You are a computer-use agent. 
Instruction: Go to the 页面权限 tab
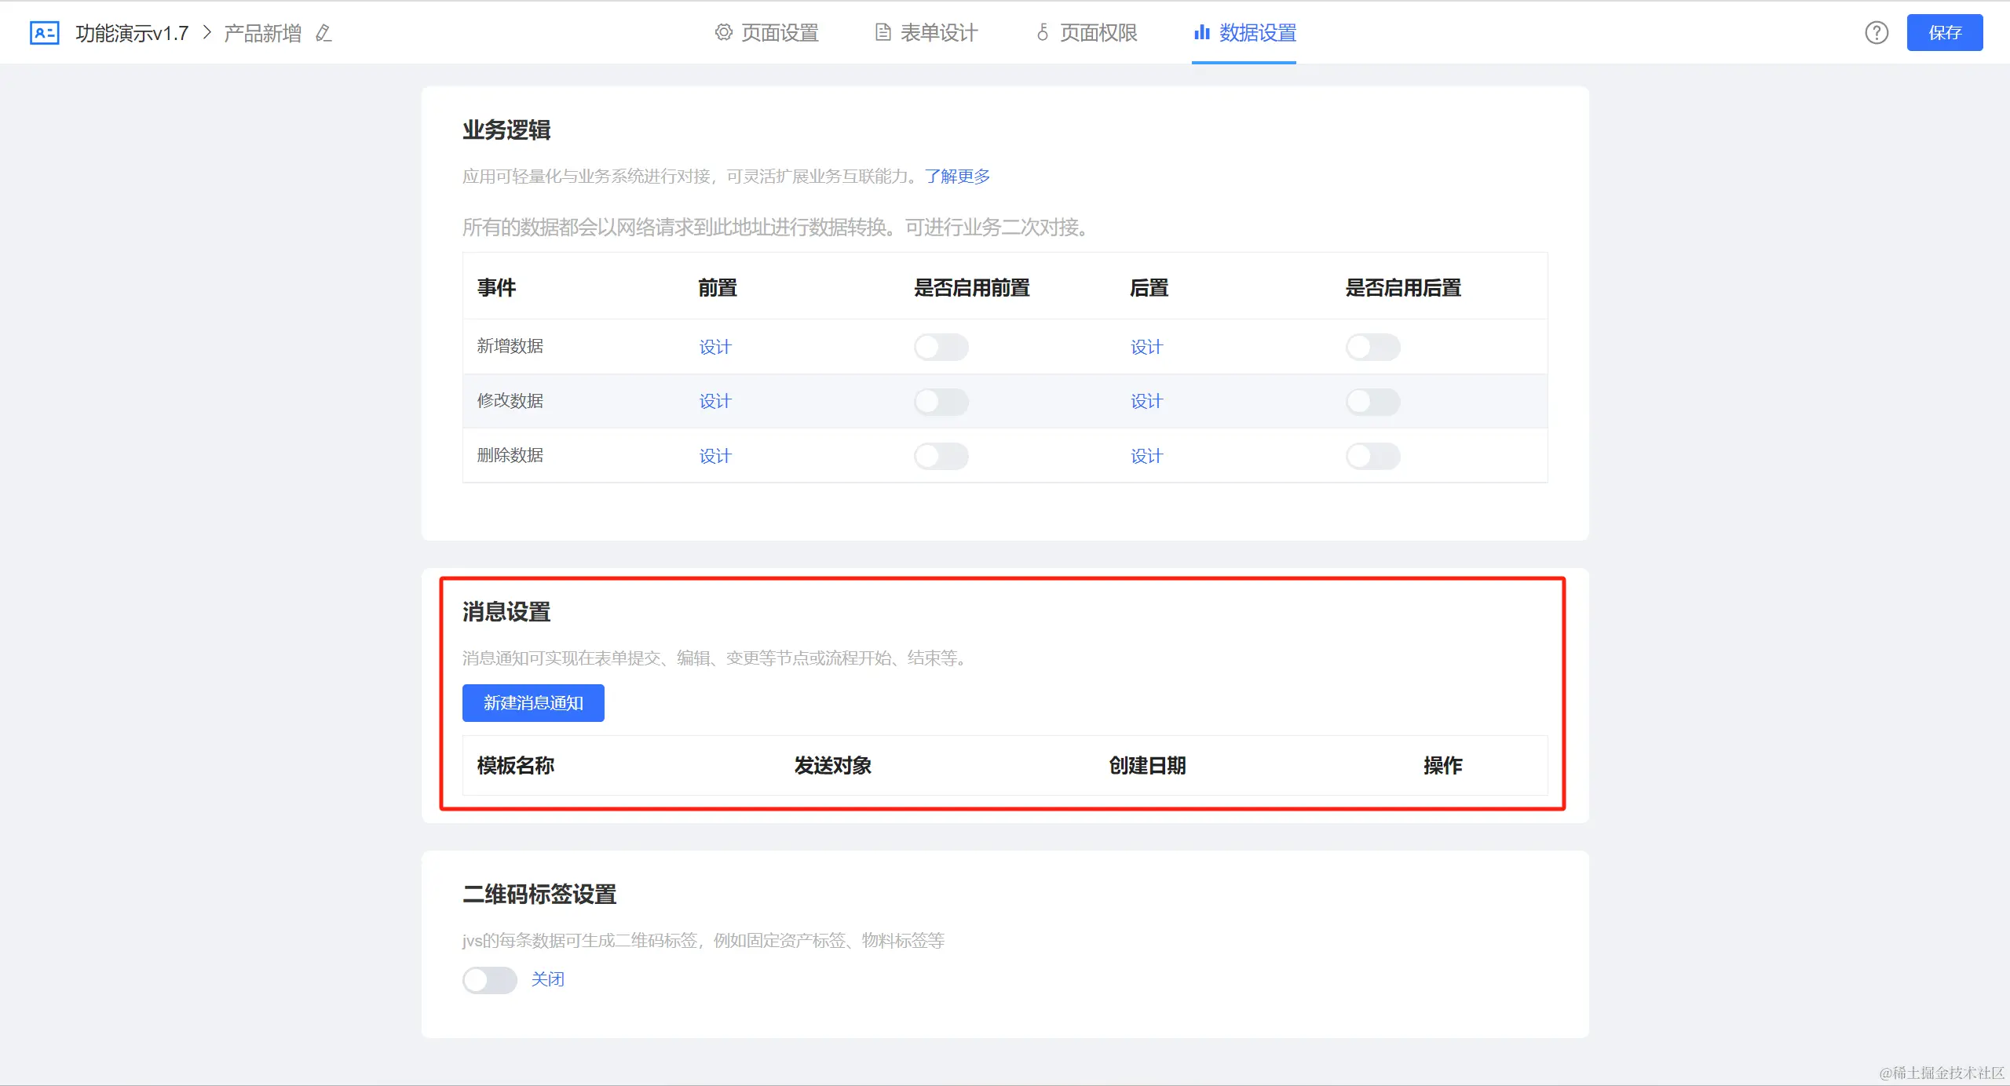tap(1087, 33)
